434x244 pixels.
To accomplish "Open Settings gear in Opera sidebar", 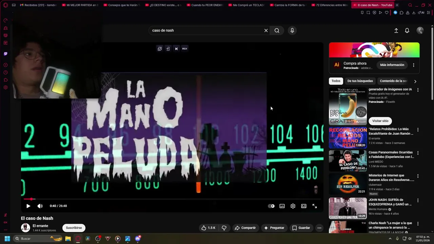I will pos(5,87).
